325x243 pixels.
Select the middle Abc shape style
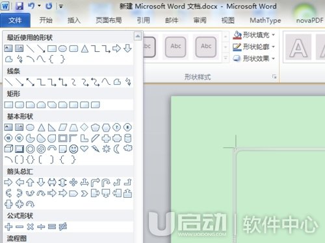175,47
